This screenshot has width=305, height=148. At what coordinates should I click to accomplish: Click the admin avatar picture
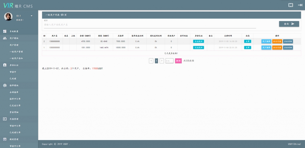[8, 17]
